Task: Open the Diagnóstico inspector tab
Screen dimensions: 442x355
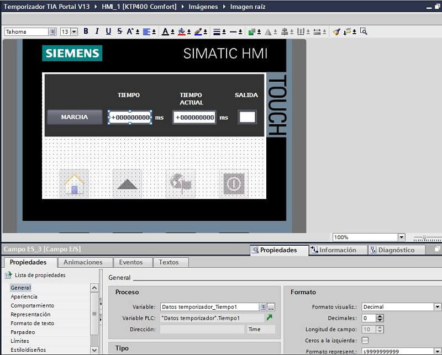Action: click(396, 250)
